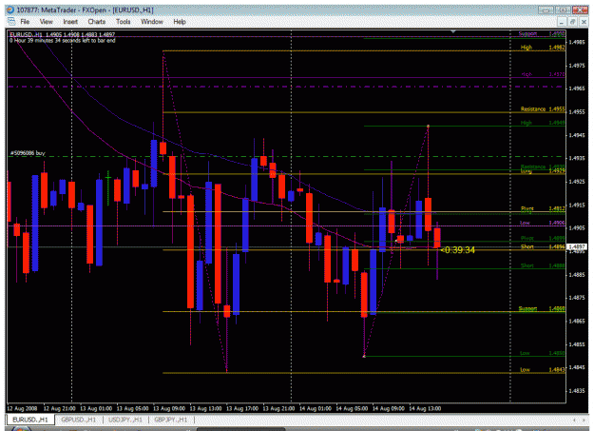
Task: Click the '14 Aug 01:00' time axis label
Action: pos(316,408)
